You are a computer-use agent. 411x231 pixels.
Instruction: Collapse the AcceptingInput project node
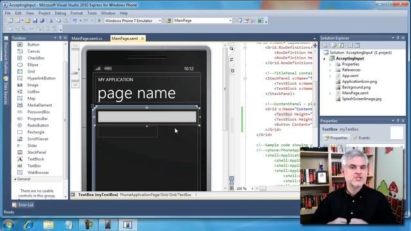tap(324, 58)
